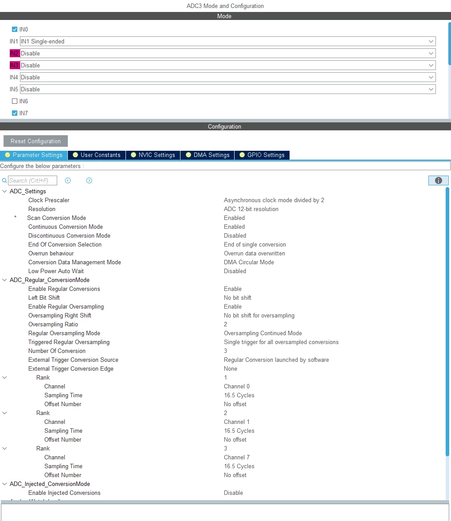The height and width of the screenshot is (521, 451).
Task: Click Enable Injected Conversions Disable value
Action: pyautogui.click(x=233, y=493)
